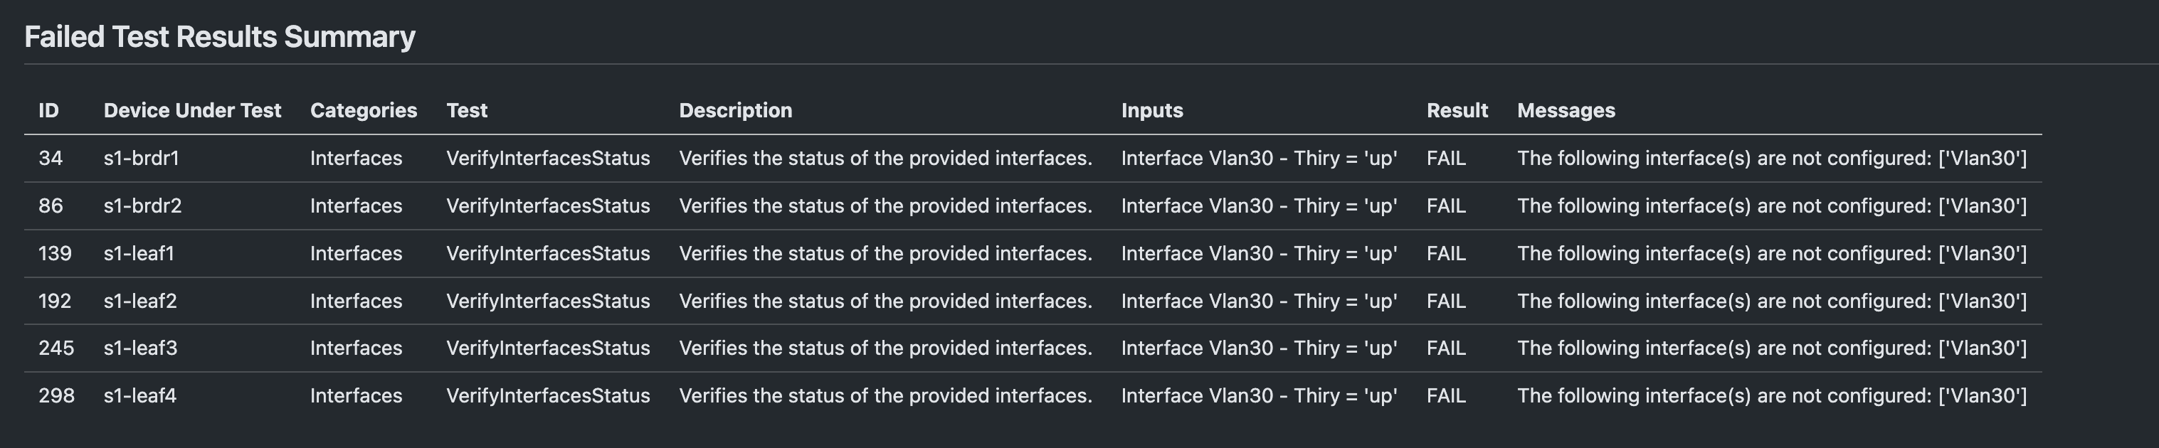The image size is (2159, 448).
Task: Select test ID 139 cell
Action: (55, 254)
